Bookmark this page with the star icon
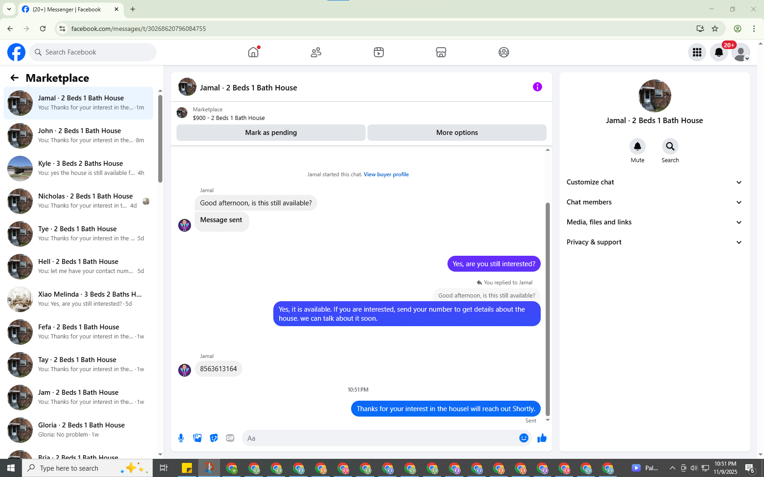The image size is (764, 477). pos(715,29)
